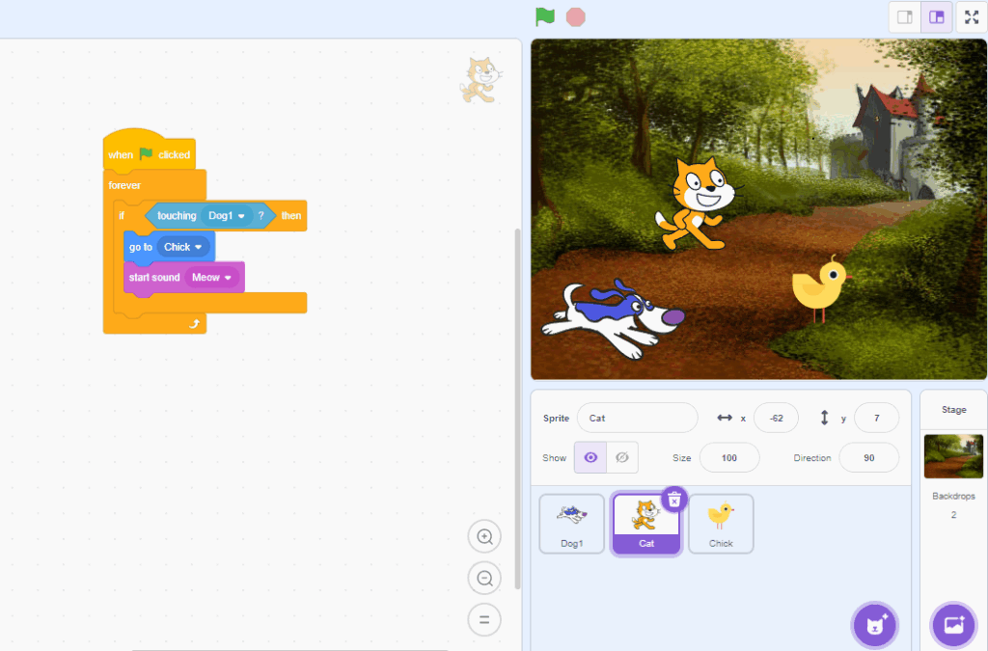The image size is (988, 651).
Task: Stop the project with the red stop button
Action: (x=575, y=17)
